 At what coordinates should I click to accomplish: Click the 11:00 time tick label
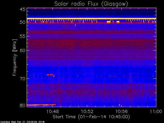[156, 111]
